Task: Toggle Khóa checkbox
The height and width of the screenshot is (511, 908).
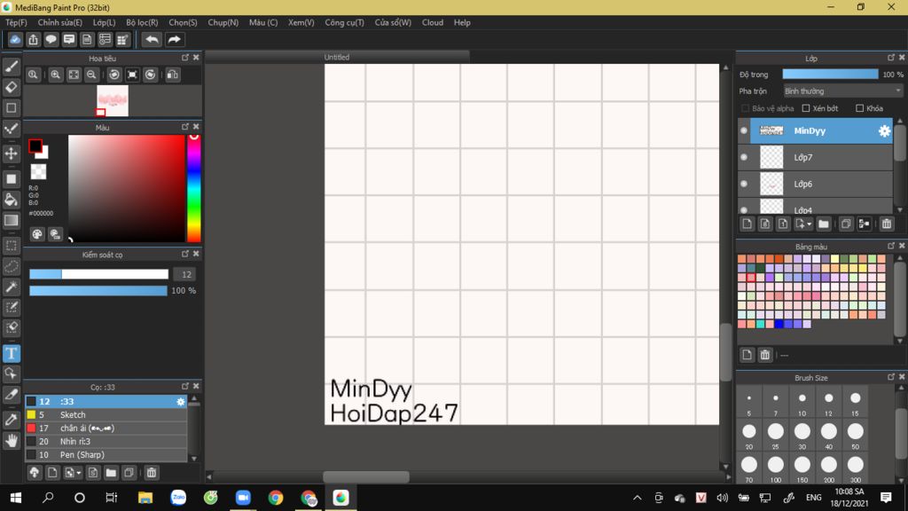Action: tap(860, 108)
